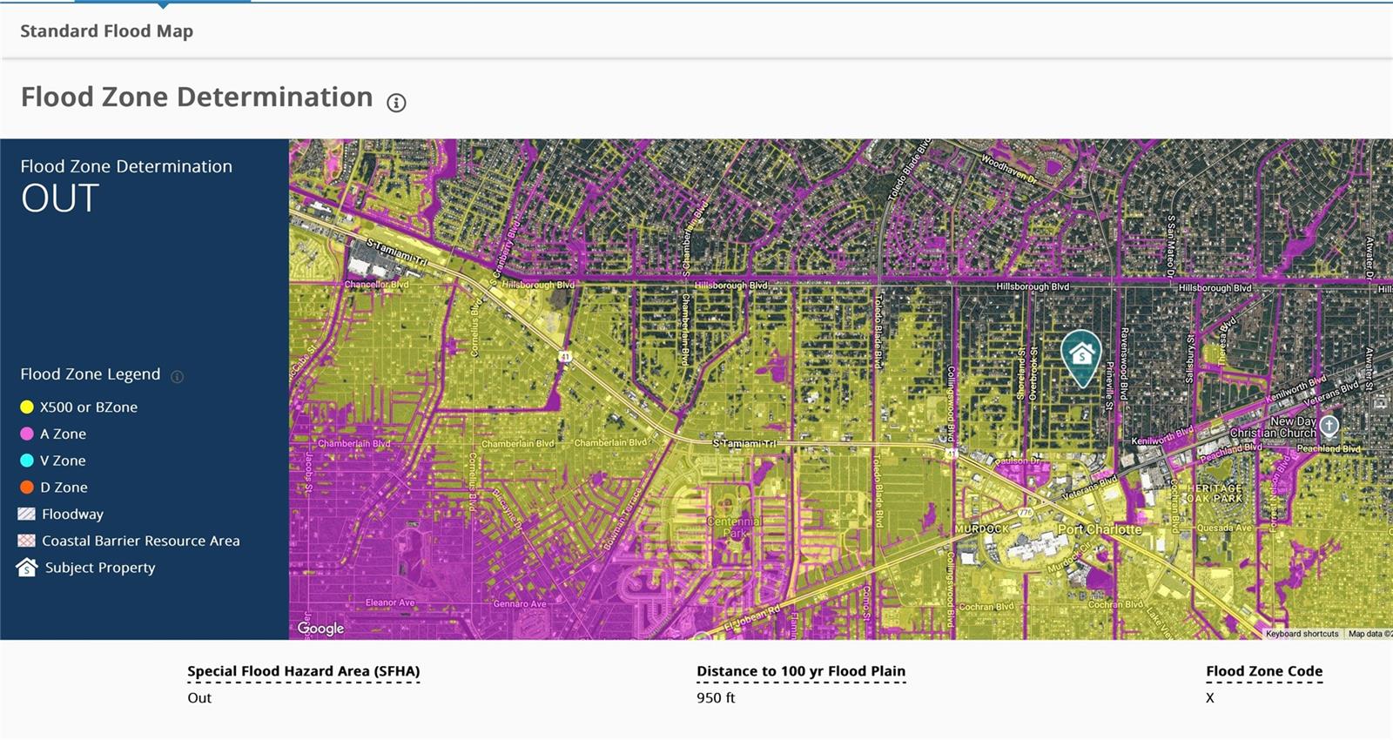Click the Port Charlotte label on map
This screenshot has width=1393, height=740.
coord(1099,529)
